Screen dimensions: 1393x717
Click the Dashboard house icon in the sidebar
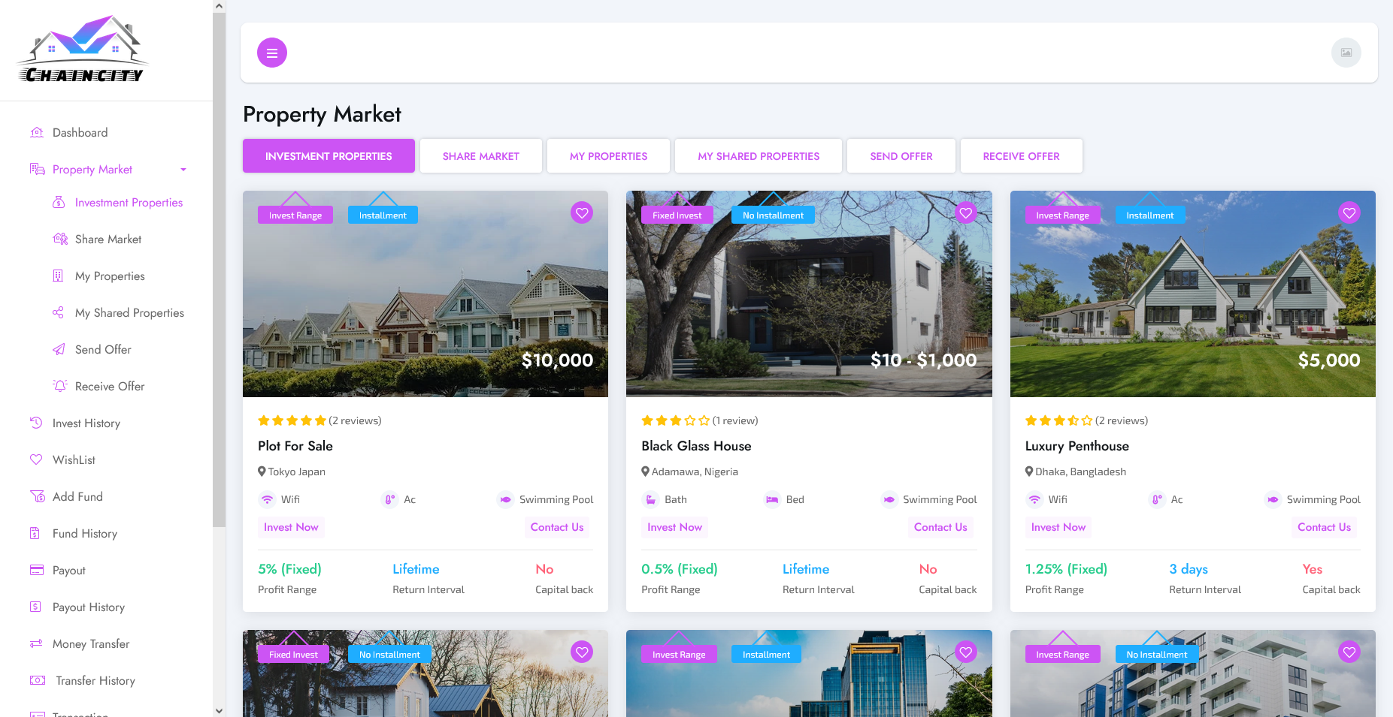[x=37, y=133]
